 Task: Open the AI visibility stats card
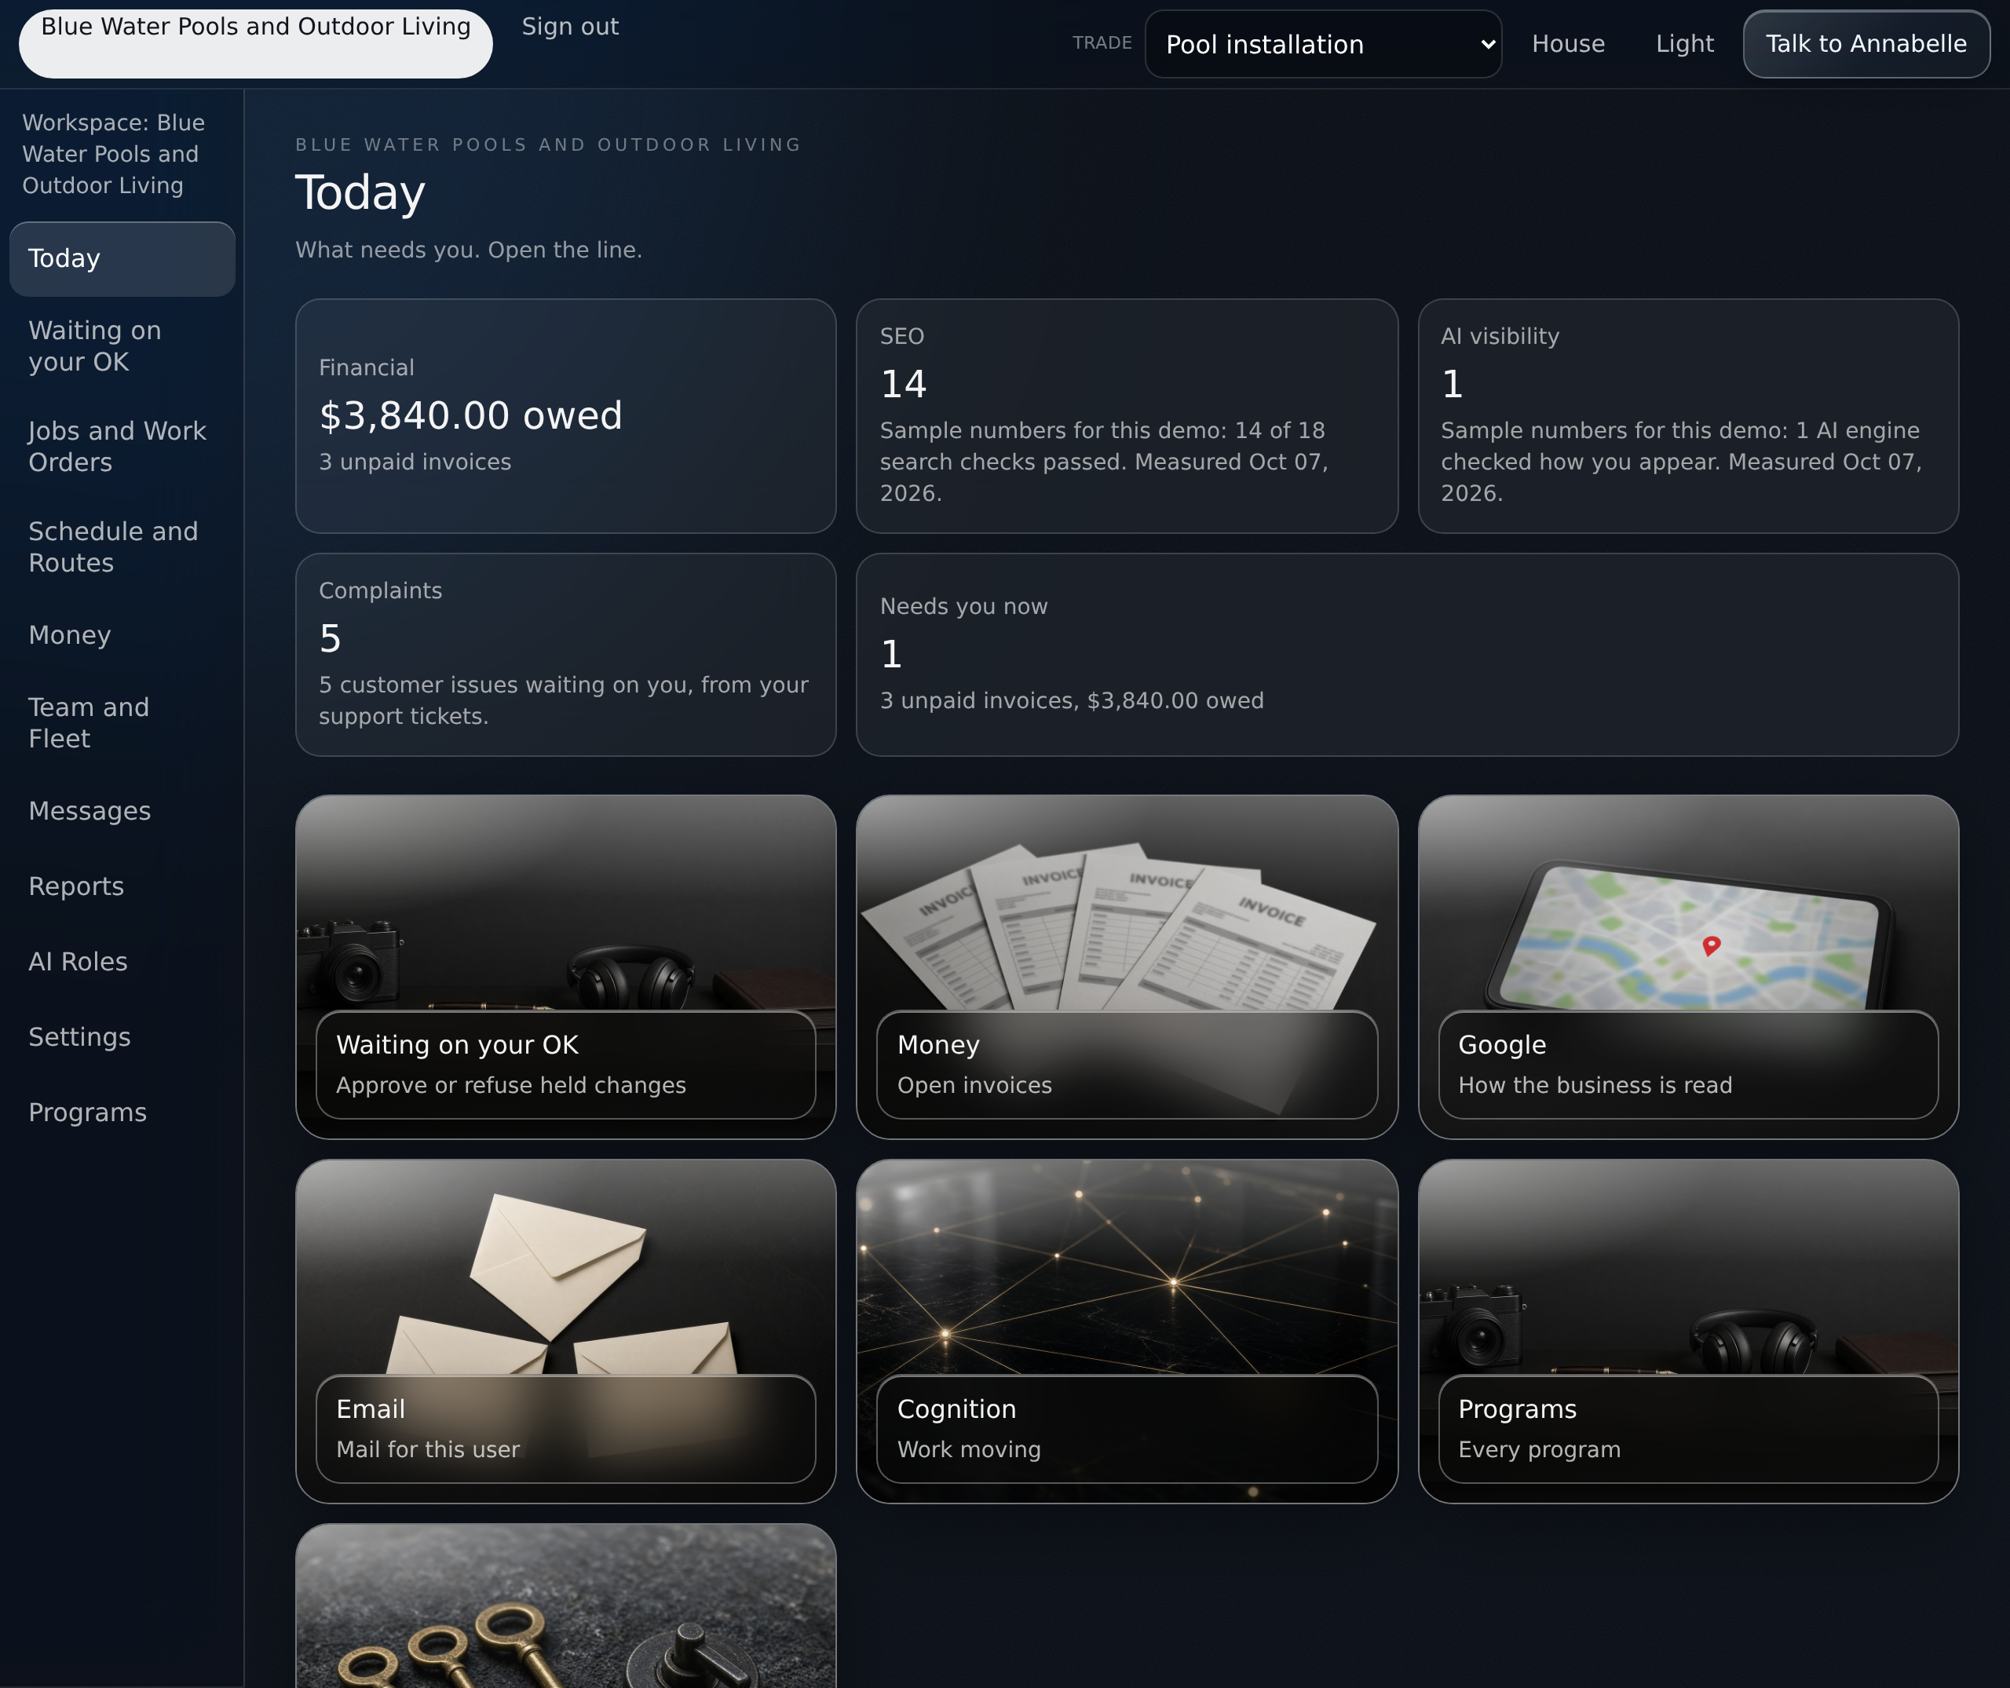pos(1688,416)
